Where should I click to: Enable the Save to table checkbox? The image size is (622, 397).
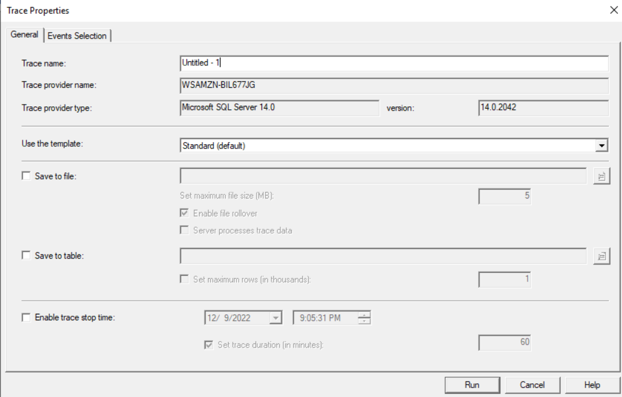(26, 256)
